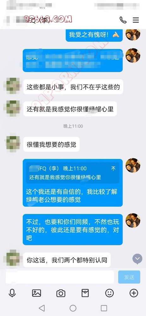Tap the 发送 send button
The height and width of the screenshot is (316, 146).
[129, 277]
